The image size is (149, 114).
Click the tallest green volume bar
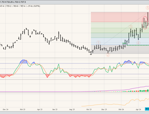click(x=148, y=90)
